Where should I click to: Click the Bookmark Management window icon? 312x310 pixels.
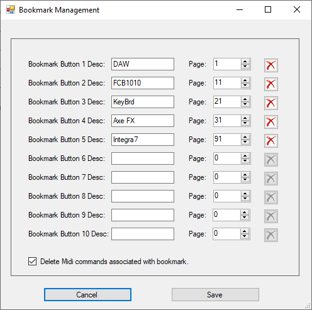point(11,9)
